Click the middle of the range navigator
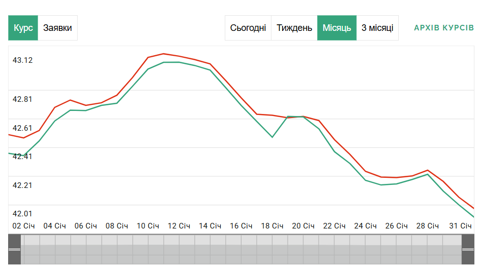 click(241, 250)
